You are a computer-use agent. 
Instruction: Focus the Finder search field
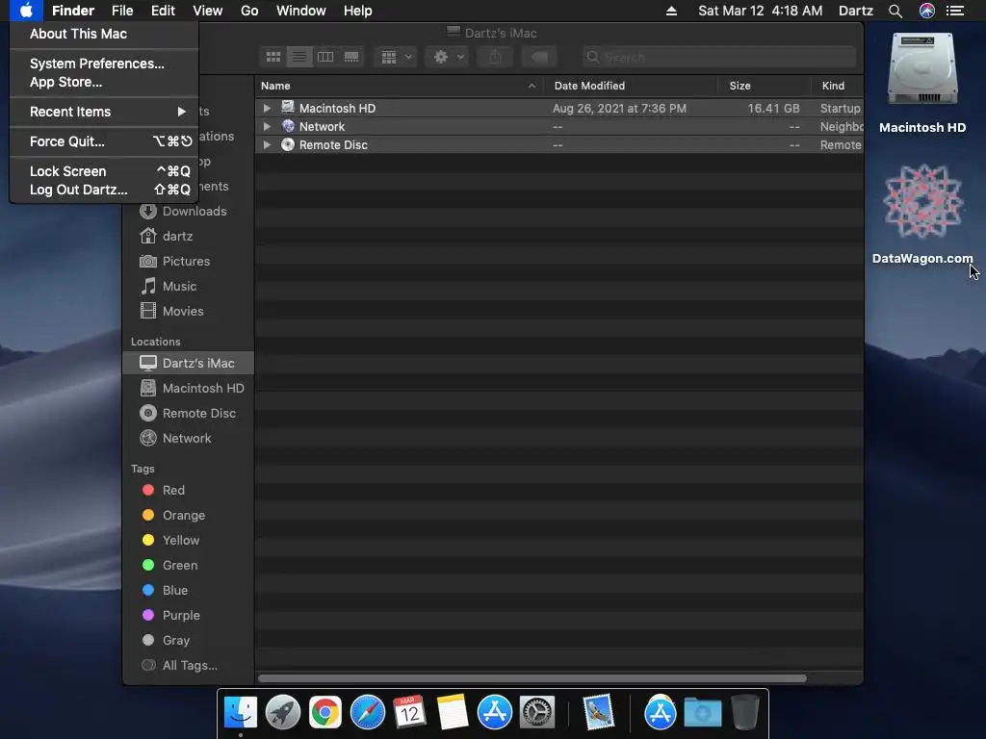718,57
